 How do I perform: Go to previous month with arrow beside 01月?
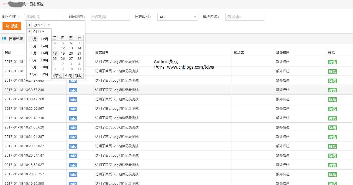click(29, 32)
